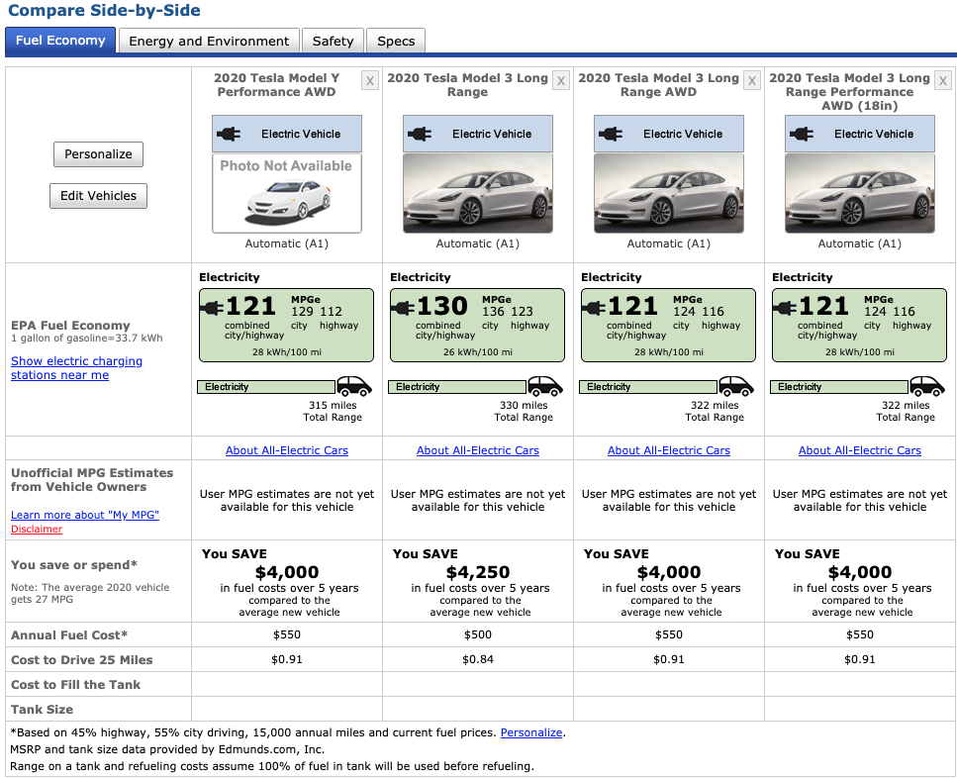The width and height of the screenshot is (957, 778).
Task: Click the "130" combined MPGe value
Action: click(x=441, y=306)
